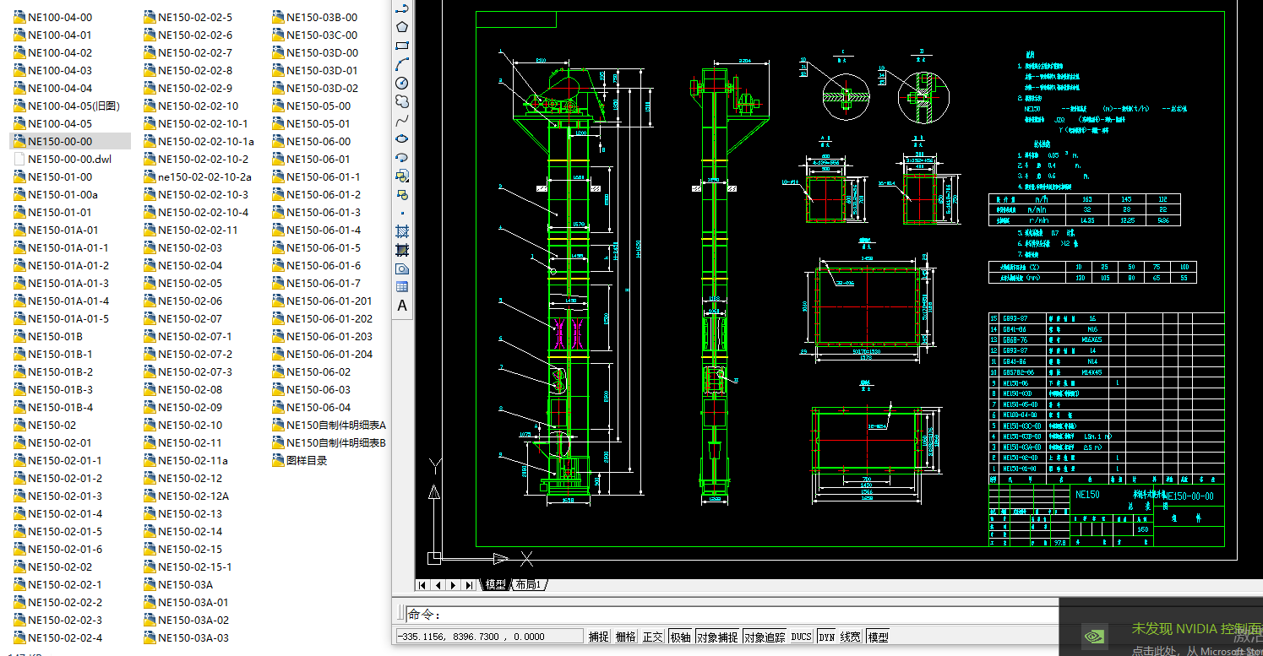
Task: Click the Make Block tool
Action: (402, 194)
